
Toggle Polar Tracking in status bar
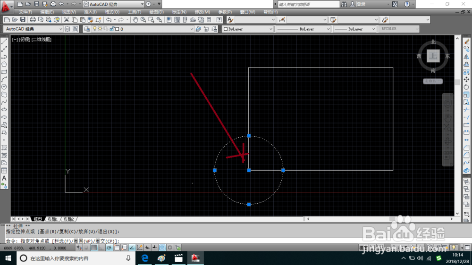click(x=109, y=248)
